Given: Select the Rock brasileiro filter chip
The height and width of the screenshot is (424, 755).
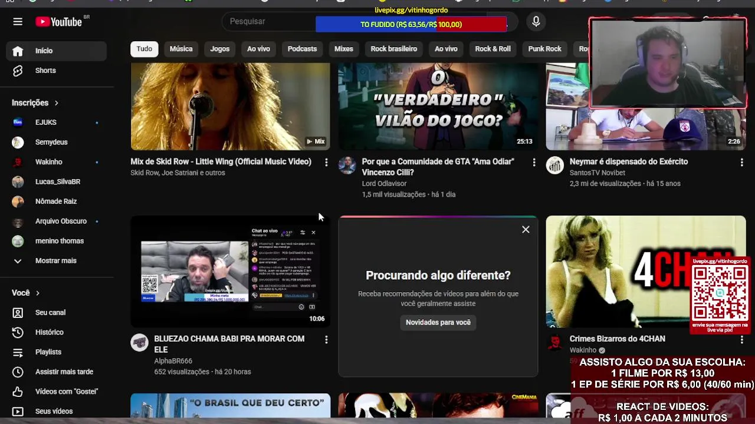Looking at the screenshot, I should point(394,49).
